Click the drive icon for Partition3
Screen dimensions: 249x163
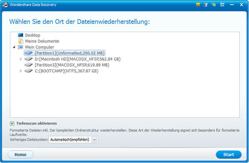pyautogui.click(x=29, y=65)
